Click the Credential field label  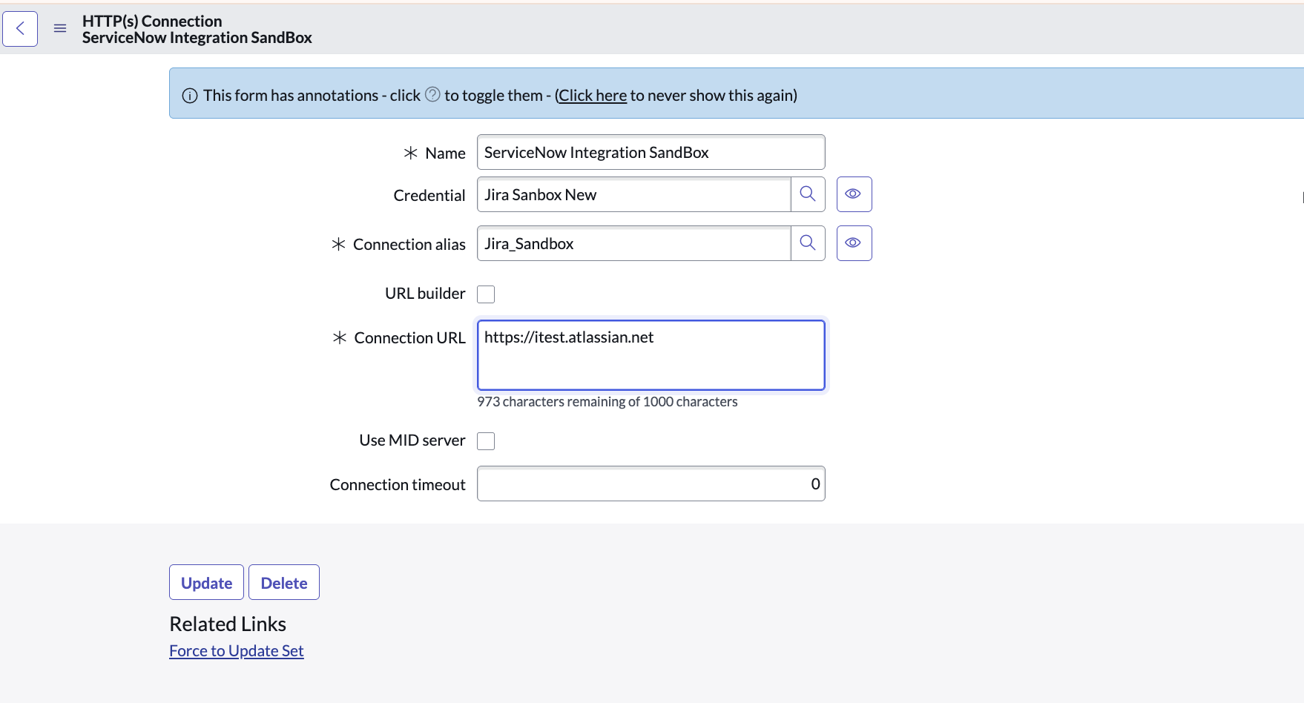click(429, 196)
